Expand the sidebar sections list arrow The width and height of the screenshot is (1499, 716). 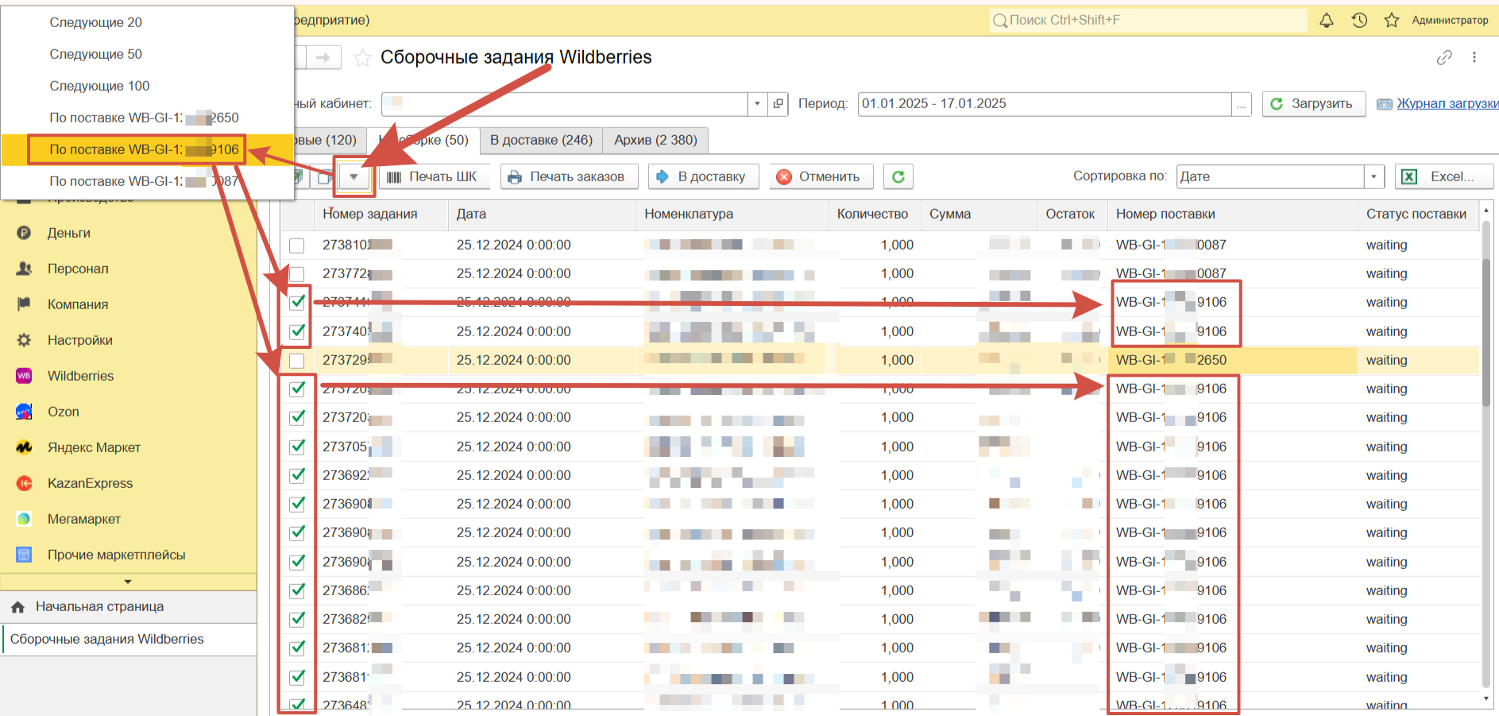128,582
